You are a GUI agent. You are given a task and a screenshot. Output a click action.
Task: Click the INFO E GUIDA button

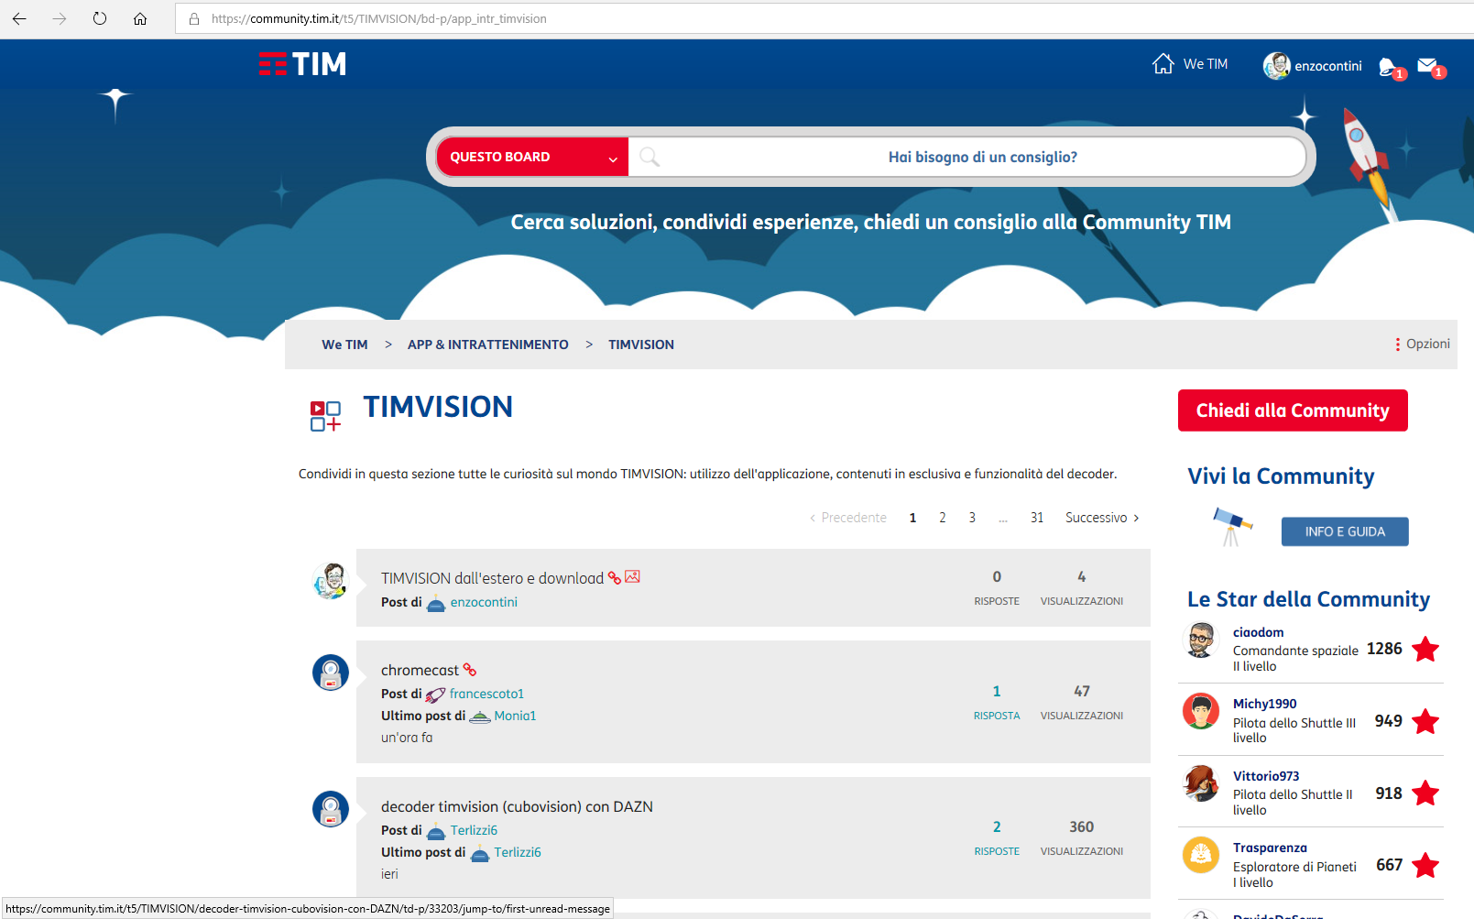click(1344, 531)
